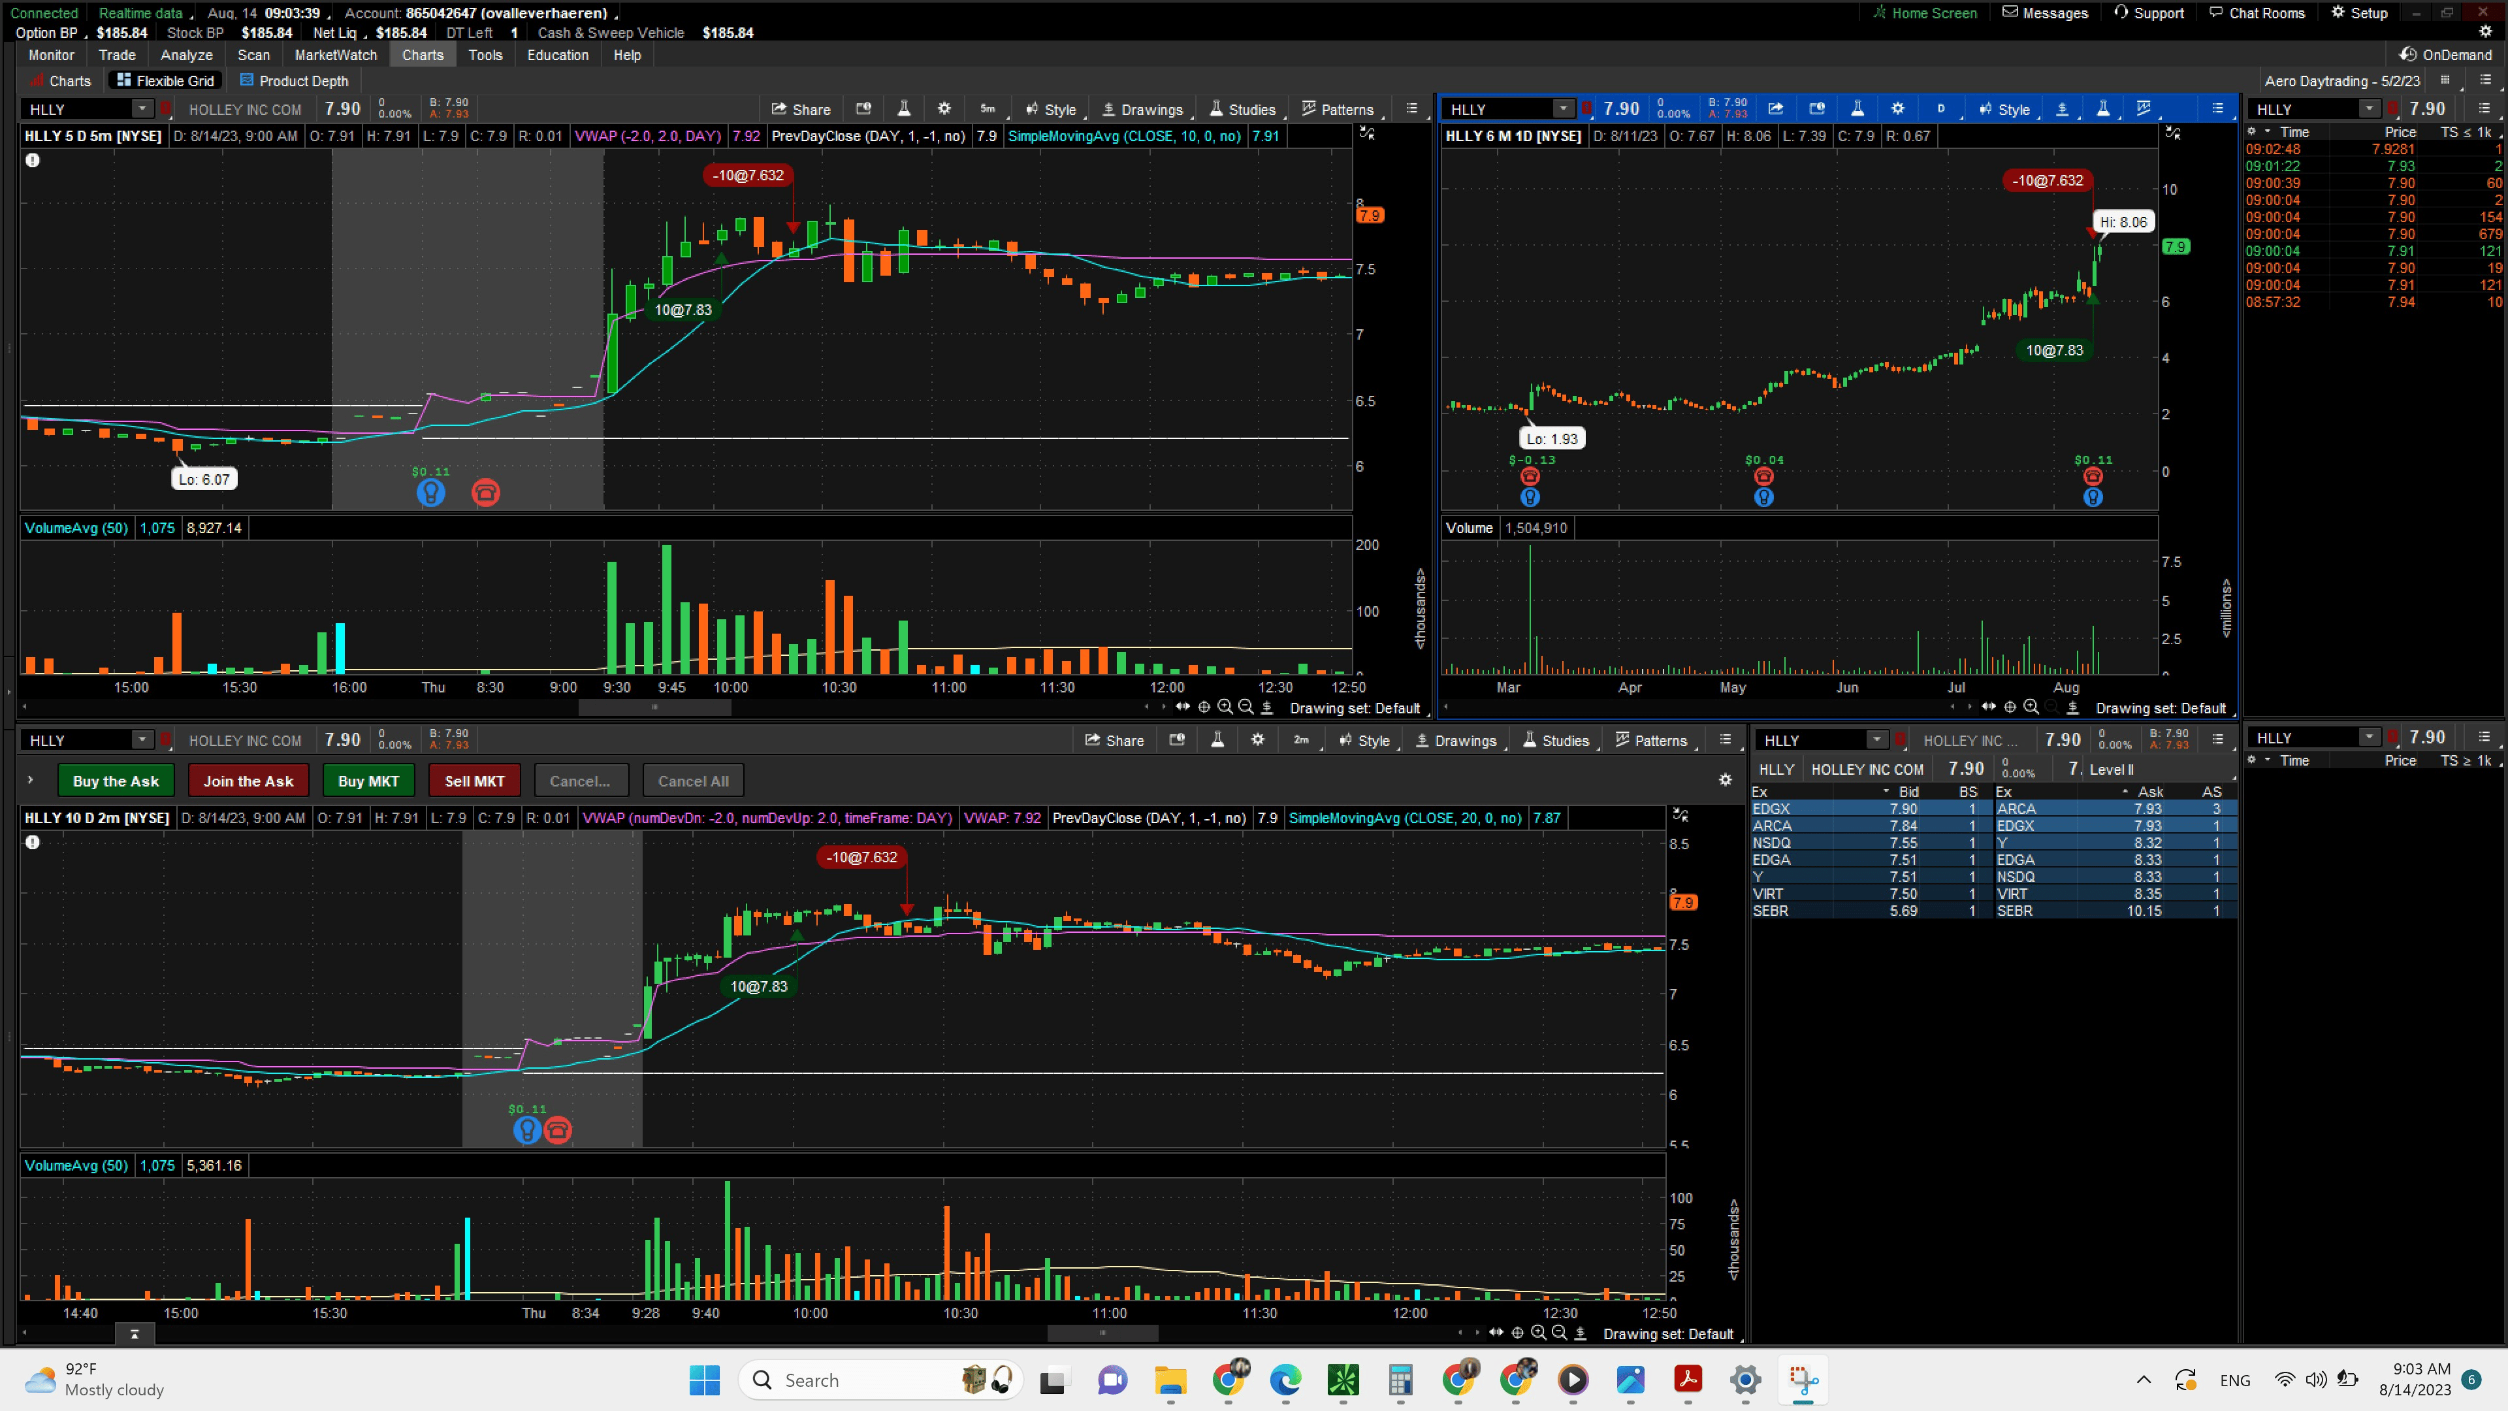Click Share button on top-left HLLY chart
The width and height of the screenshot is (2508, 1411).
click(x=800, y=109)
